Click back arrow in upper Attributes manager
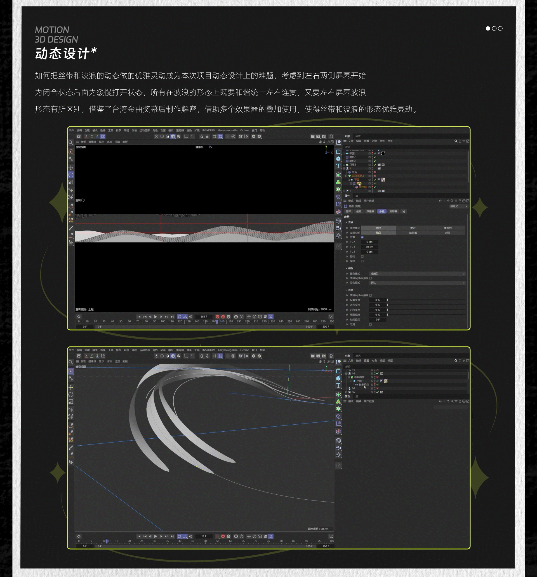537x577 pixels. pyautogui.click(x=440, y=201)
